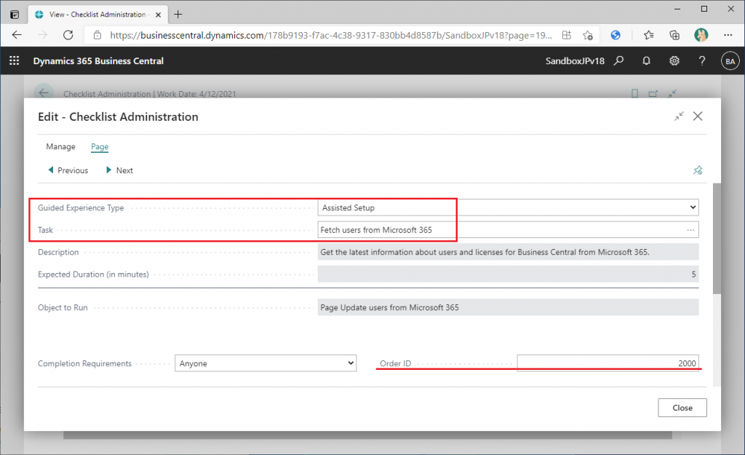This screenshot has width=745, height=455.
Task: Click the site lock icon in address bar
Action: (x=97, y=35)
